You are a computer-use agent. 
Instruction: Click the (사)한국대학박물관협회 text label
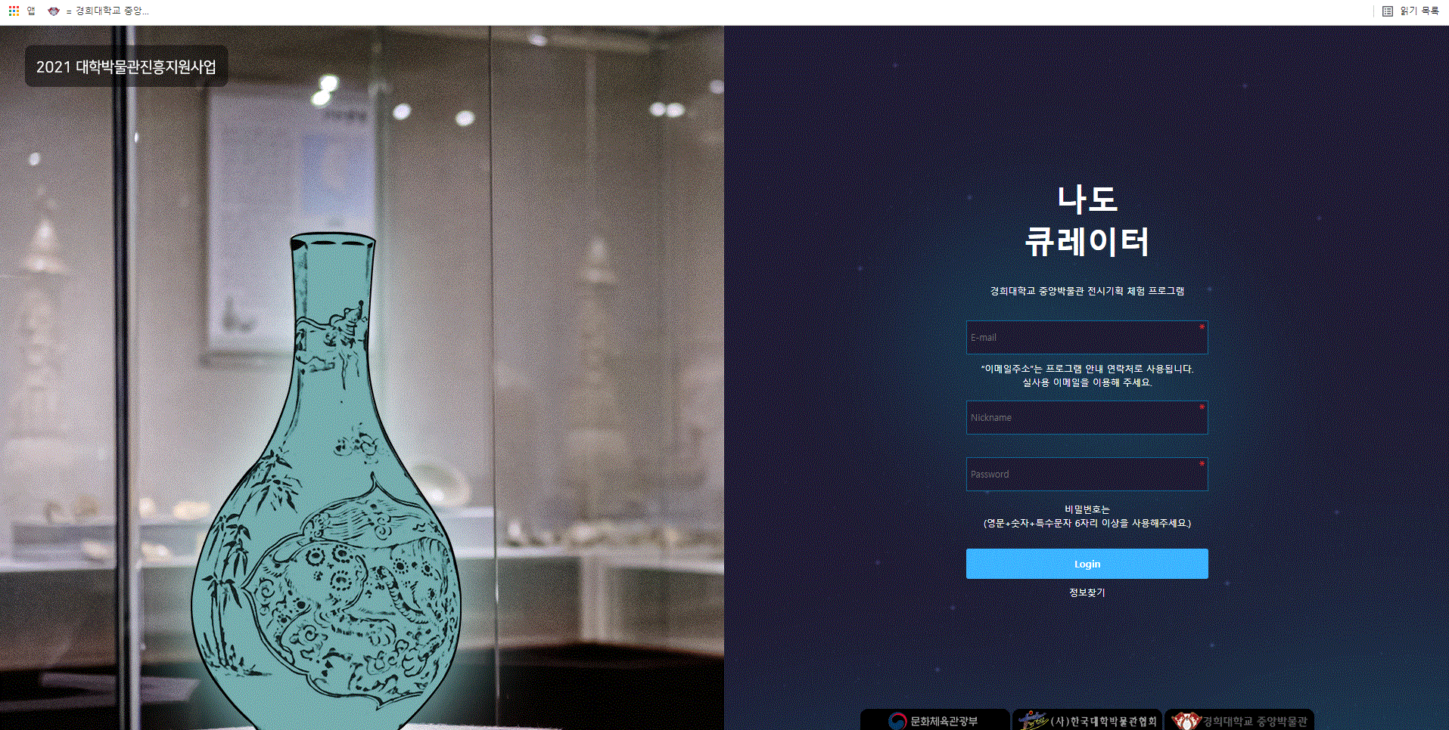point(1104,722)
